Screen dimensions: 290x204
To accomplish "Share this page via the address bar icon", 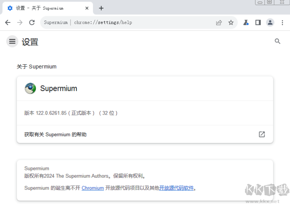I will (219, 22).
